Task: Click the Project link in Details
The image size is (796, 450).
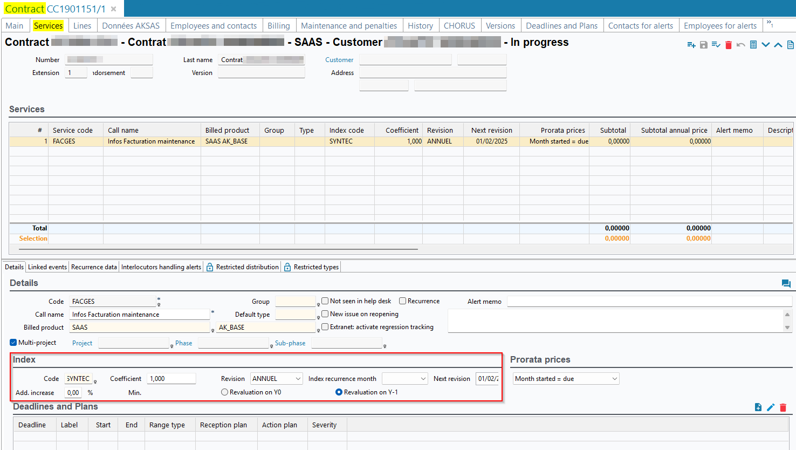Action: coord(82,343)
